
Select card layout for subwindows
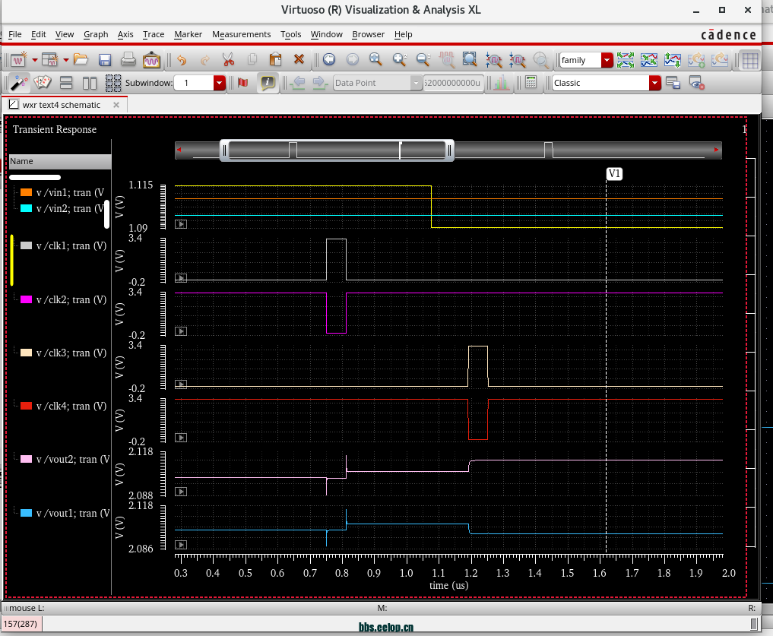pyautogui.click(x=43, y=83)
